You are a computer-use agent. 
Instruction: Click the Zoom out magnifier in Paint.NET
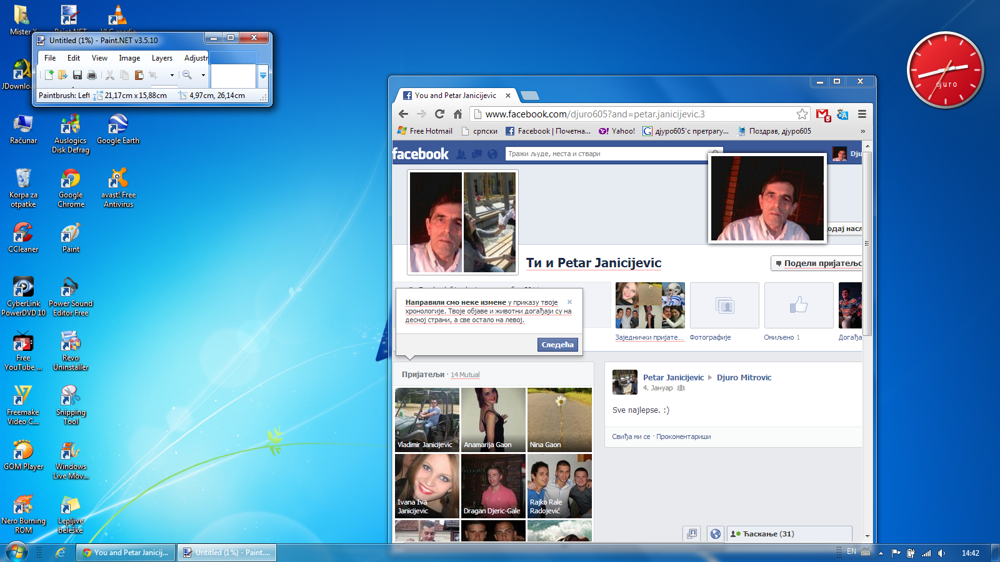click(187, 76)
